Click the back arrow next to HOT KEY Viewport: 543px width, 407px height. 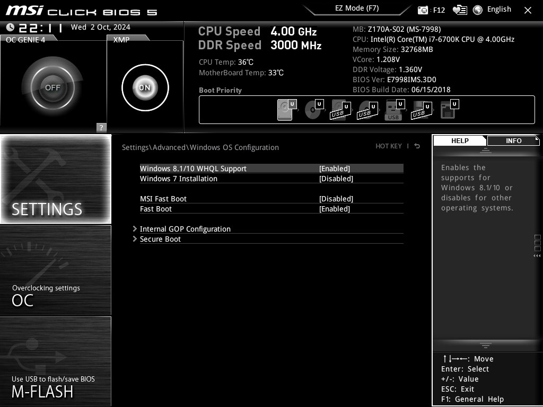pos(417,146)
